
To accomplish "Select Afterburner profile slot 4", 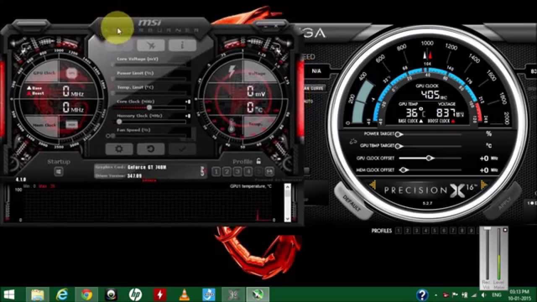I will 248,171.
